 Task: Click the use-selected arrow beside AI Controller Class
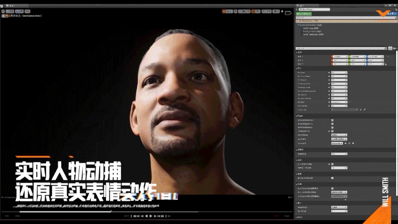point(346,143)
